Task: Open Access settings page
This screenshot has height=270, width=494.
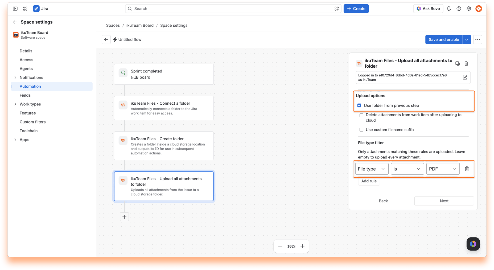Action: click(26, 60)
